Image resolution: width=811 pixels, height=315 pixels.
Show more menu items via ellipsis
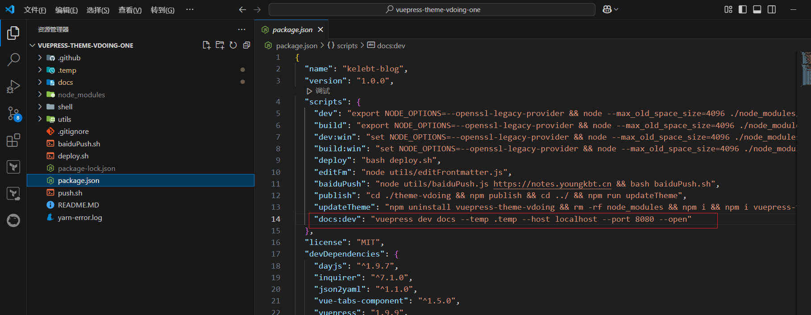tap(190, 9)
